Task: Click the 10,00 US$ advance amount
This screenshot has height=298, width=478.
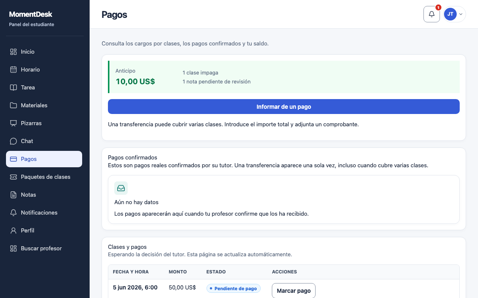Action: tap(135, 81)
